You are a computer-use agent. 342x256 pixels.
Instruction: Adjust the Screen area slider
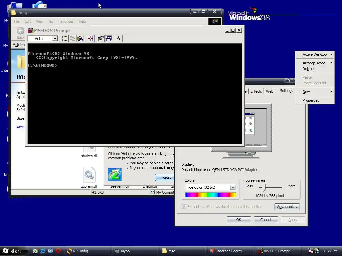pos(265,187)
